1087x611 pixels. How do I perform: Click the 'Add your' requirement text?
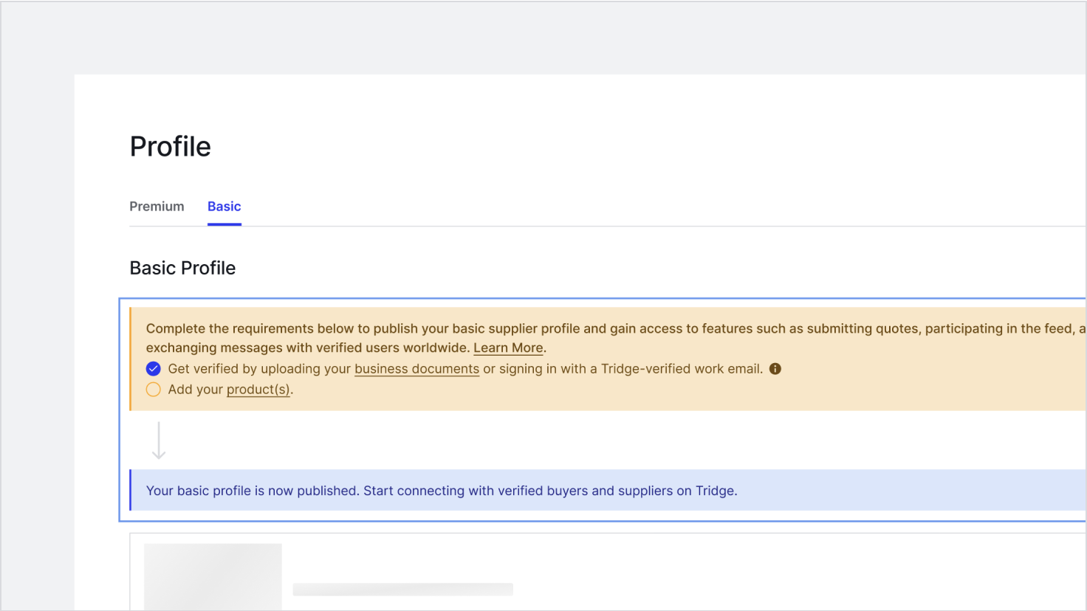[195, 390]
